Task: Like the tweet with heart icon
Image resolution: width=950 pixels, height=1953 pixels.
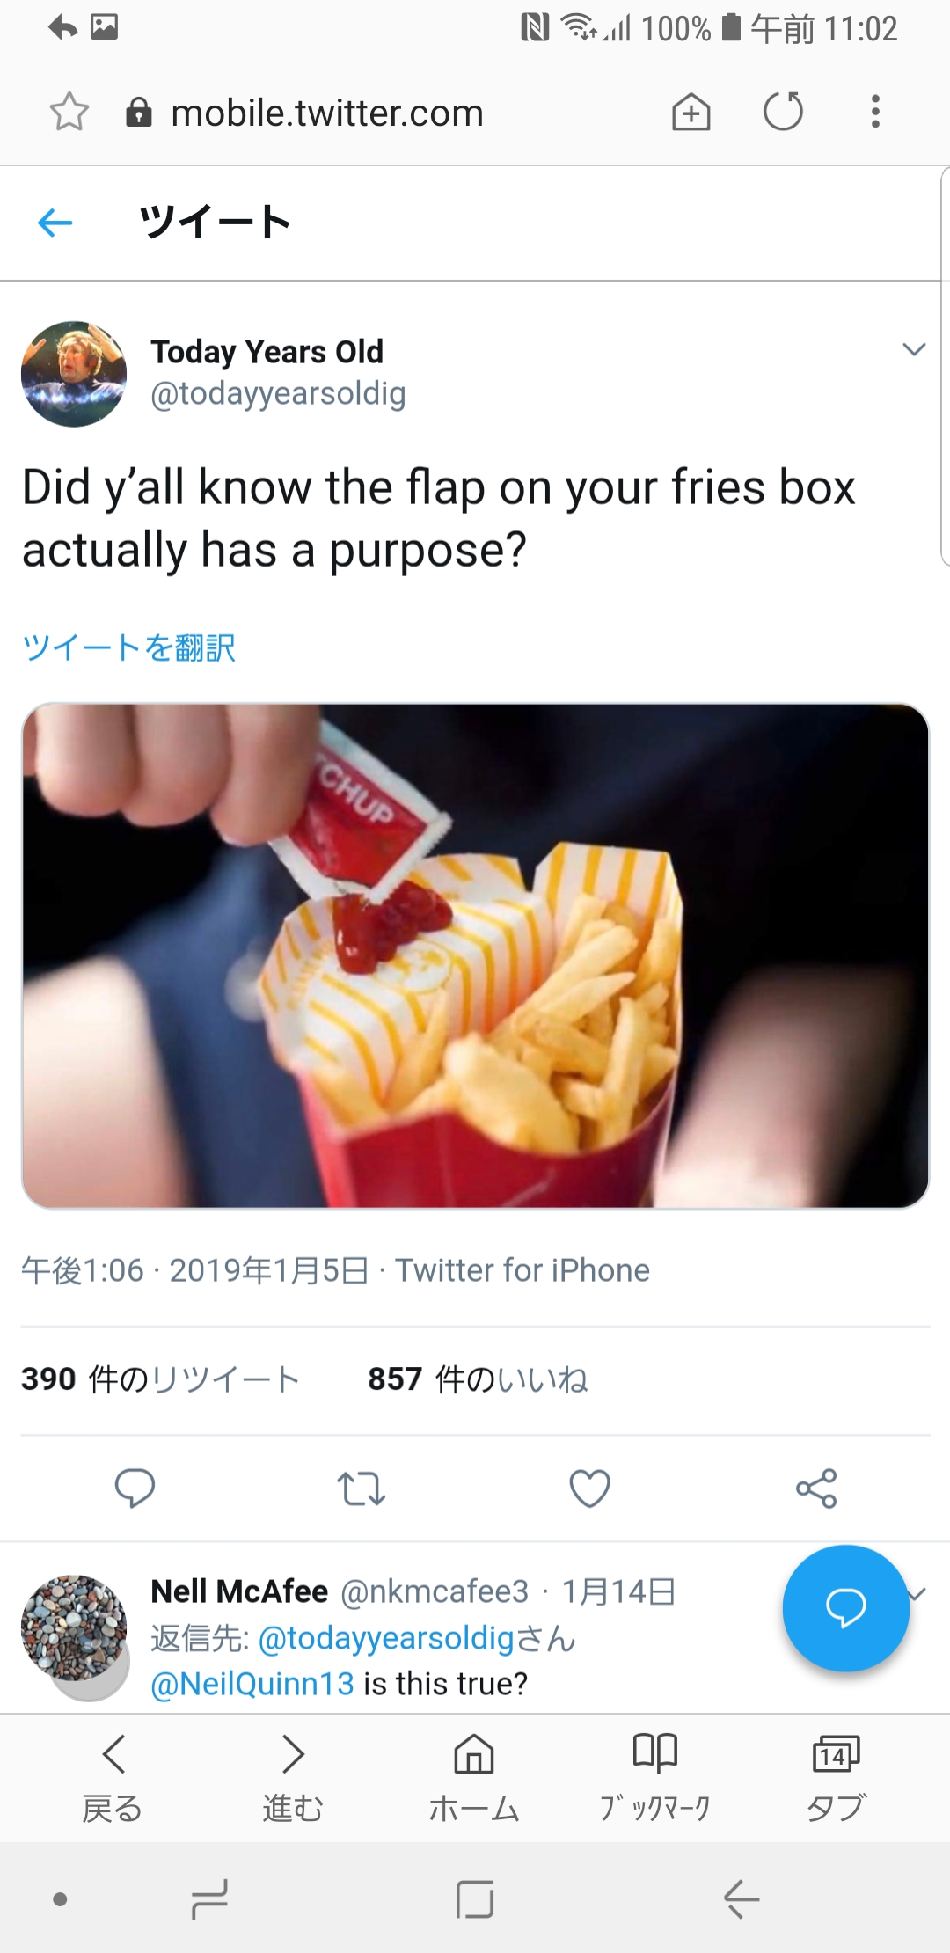Action: [x=589, y=1488]
